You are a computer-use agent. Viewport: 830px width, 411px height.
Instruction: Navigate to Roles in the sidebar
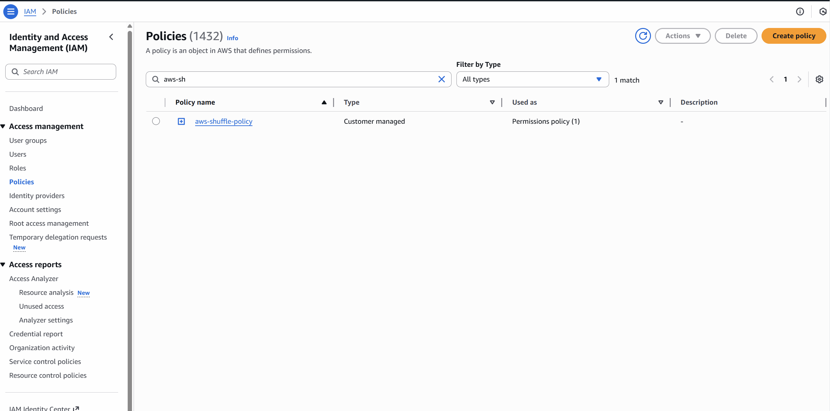tap(17, 168)
